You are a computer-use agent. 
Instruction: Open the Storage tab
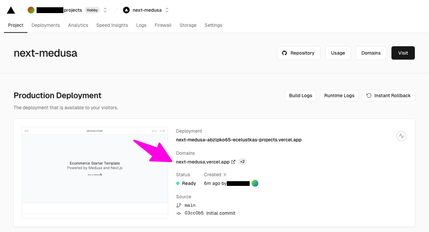coord(188,25)
